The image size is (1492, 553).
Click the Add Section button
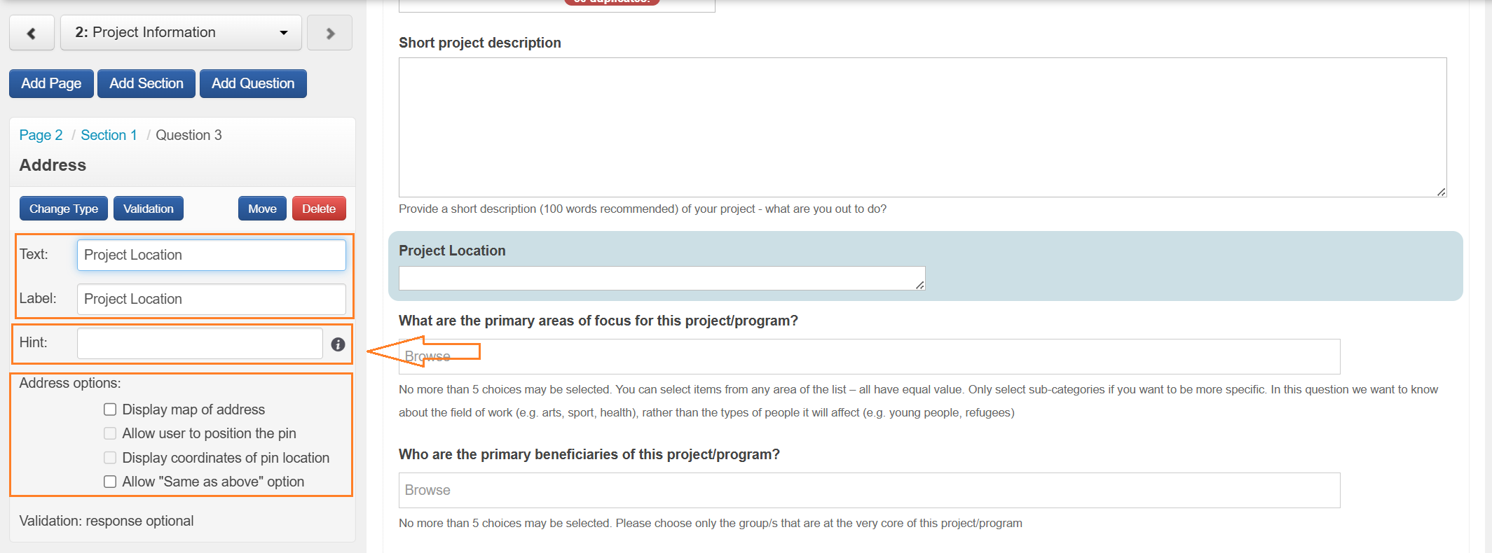pyautogui.click(x=146, y=83)
